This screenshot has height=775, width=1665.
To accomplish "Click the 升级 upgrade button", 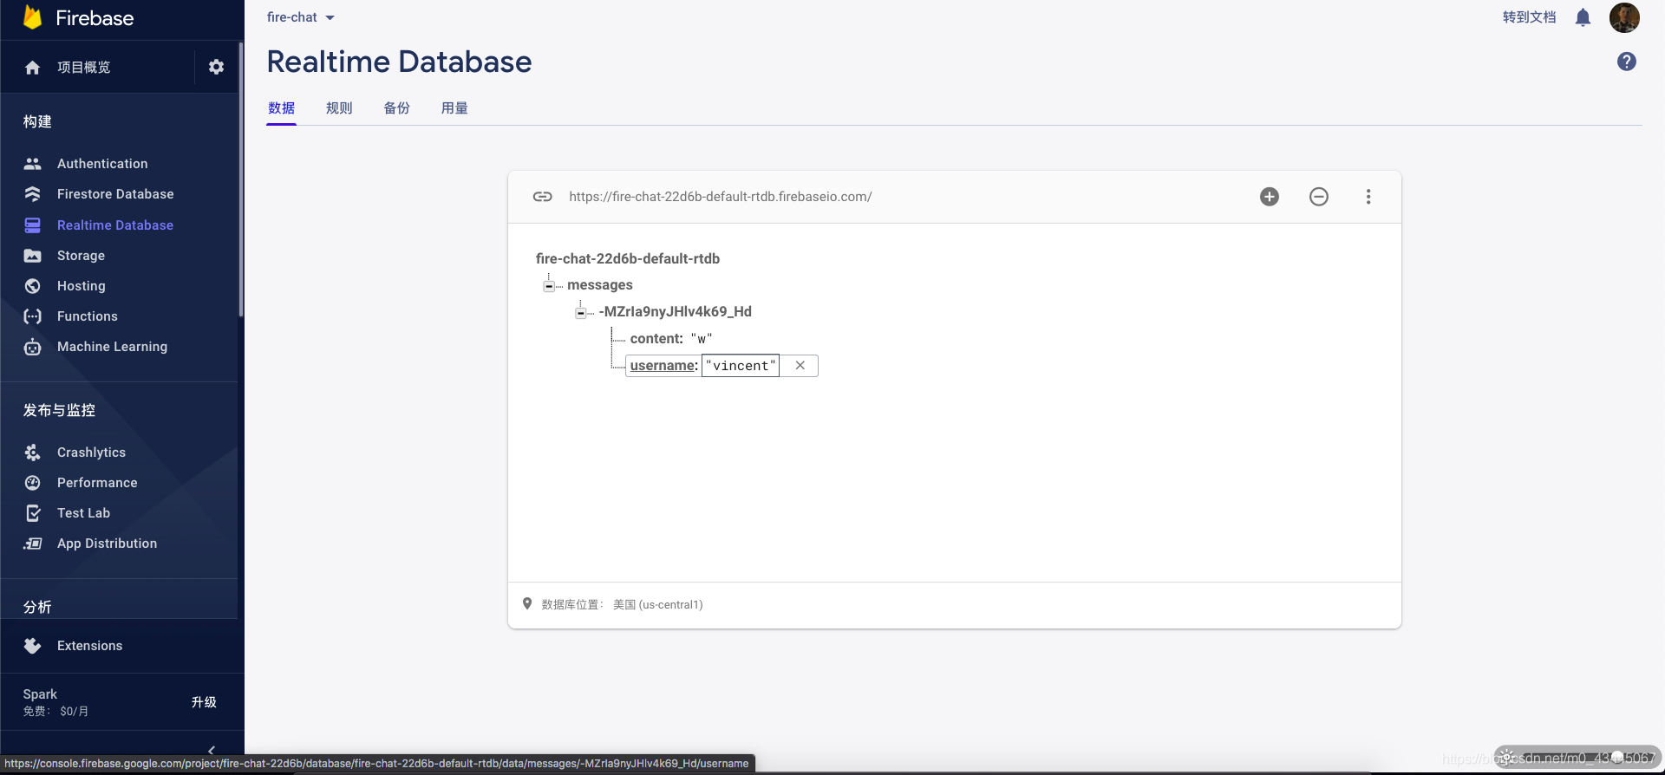I will (x=204, y=702).
